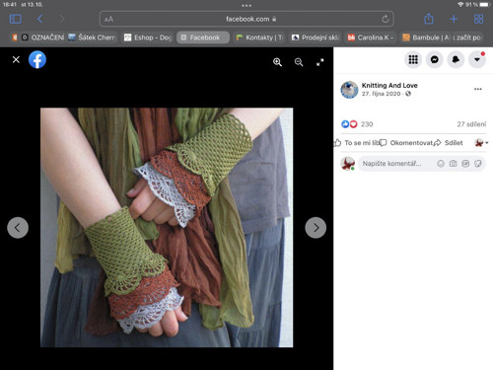Show the previous photo

pos(18,228)
